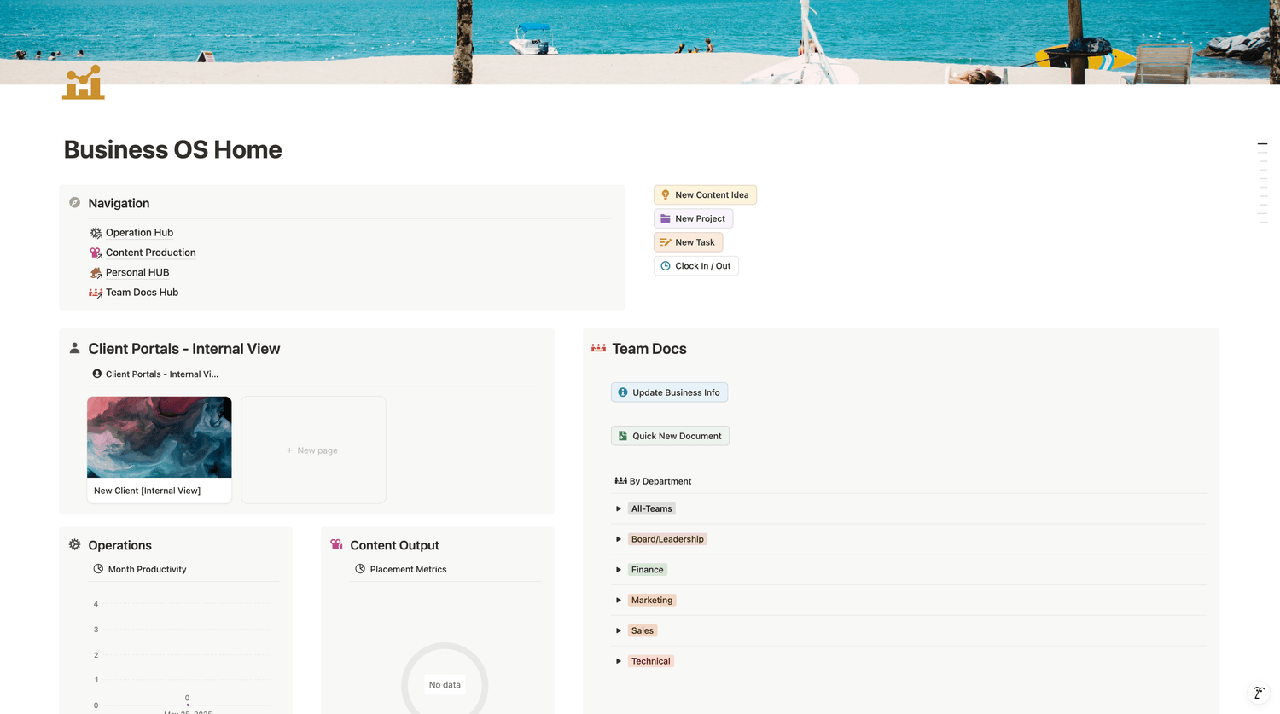Click the Clock In / Out button
Screen dimensions: 1280x714
coord(695,266)
